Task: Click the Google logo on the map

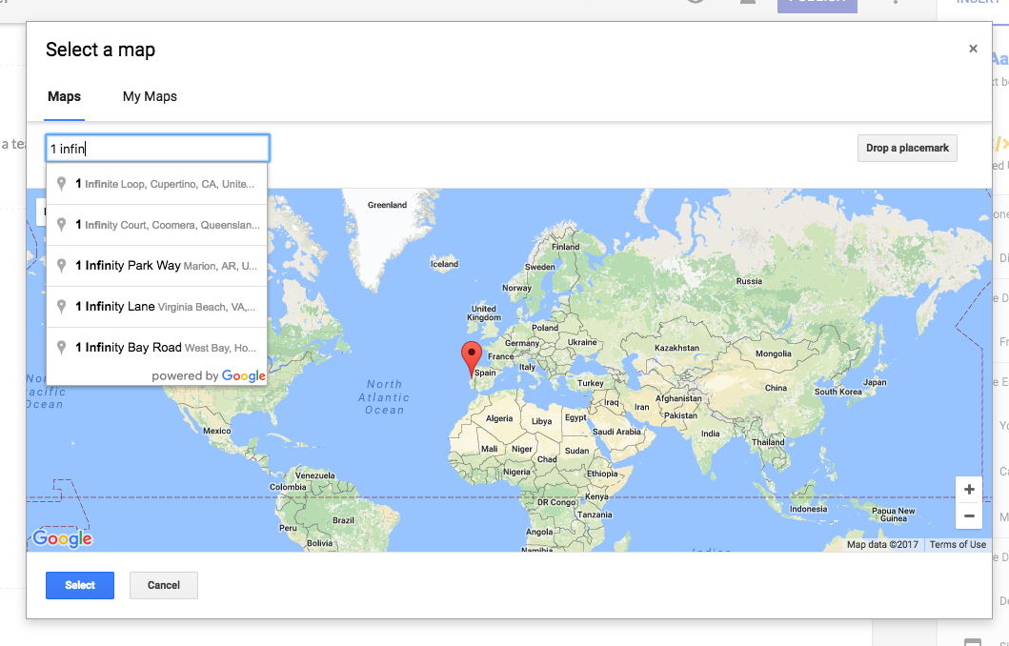Action: pyautogui.click(x=62, y=539)
